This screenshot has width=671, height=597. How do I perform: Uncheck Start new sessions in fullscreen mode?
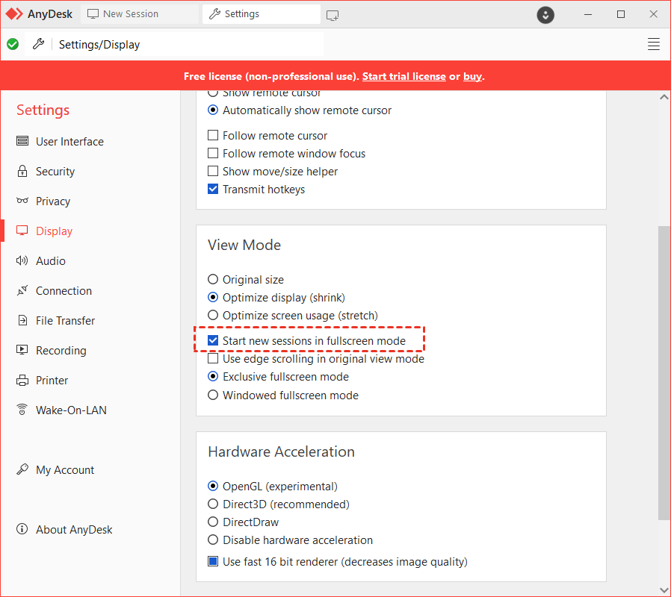coord(213,341)
